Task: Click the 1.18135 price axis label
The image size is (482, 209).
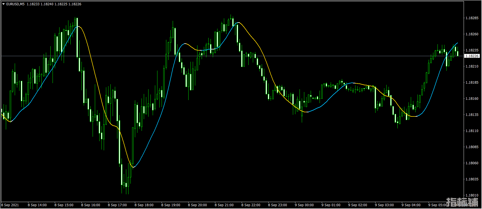Action: click(472, 115)
